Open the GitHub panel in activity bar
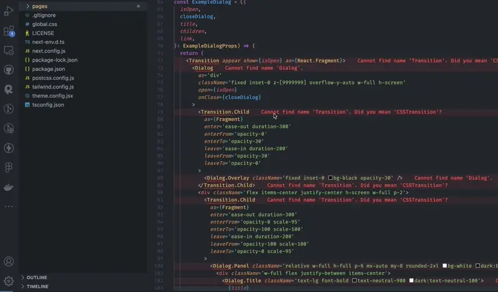The image size is (498, 292). (x=9, y=70)
